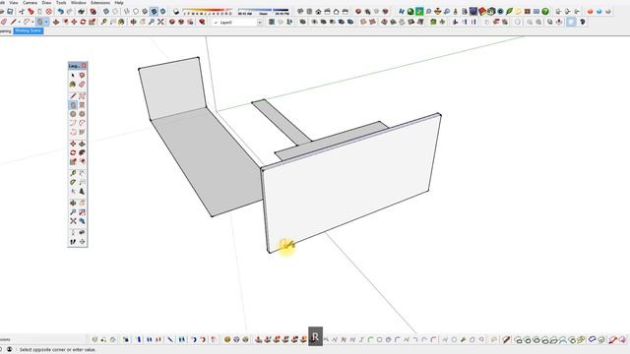Choose Make Component in Large Tool Set
Image resolution: width=630 pixels, height=354 pixels.
(82, 76)
